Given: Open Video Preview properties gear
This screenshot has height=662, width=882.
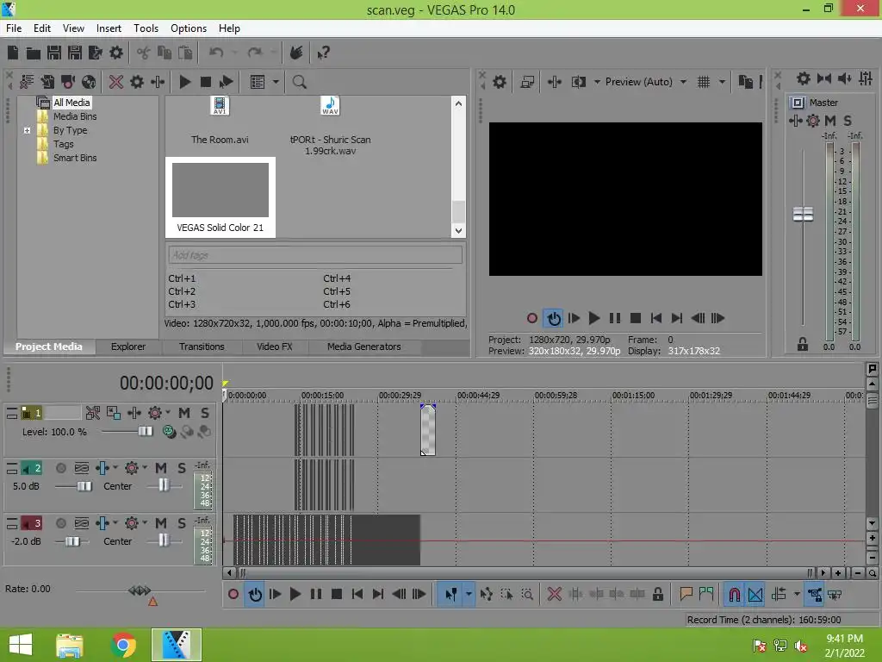Looking at the screenshot, I should click(x=500, y=82).
